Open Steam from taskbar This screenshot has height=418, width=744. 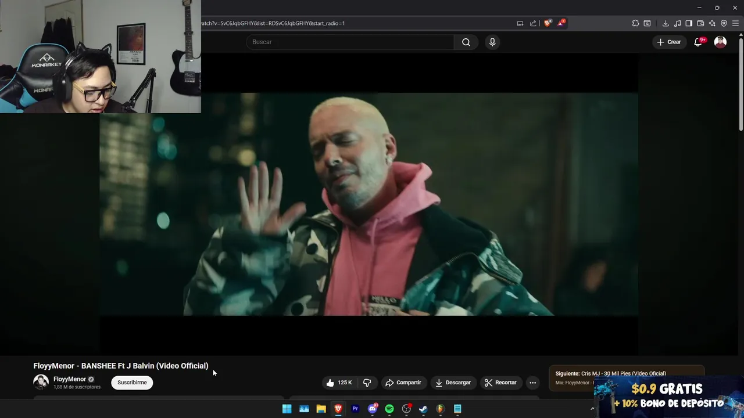click(423, 409)
